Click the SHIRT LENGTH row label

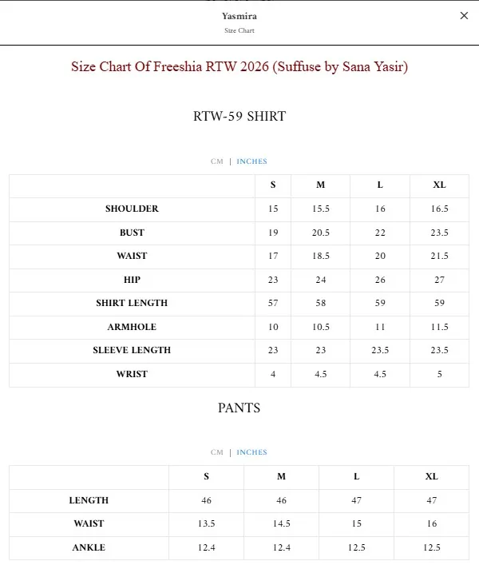(132, 303)
